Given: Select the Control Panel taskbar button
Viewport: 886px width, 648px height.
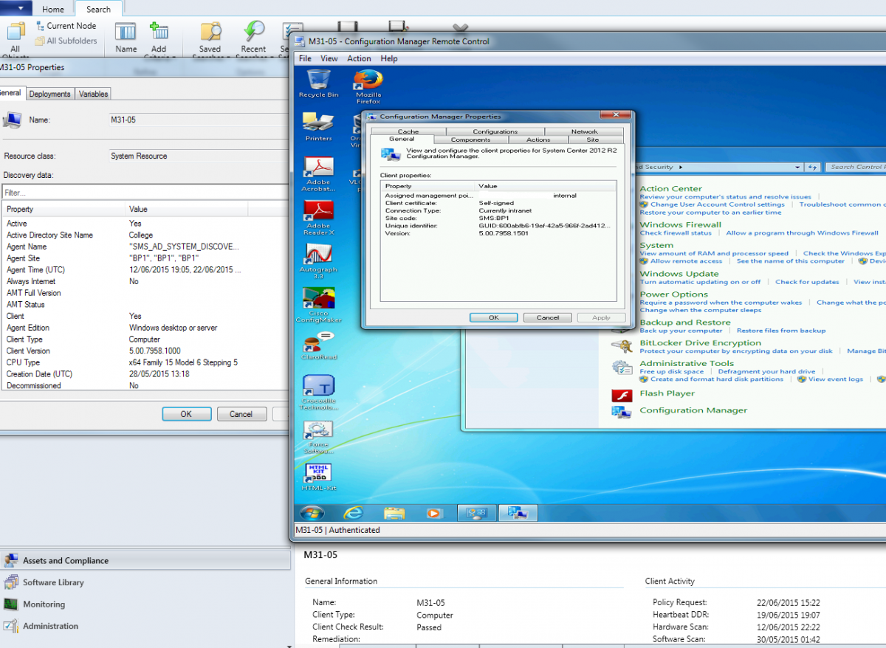Looking at the screenshot, I should tap(477, 513).
